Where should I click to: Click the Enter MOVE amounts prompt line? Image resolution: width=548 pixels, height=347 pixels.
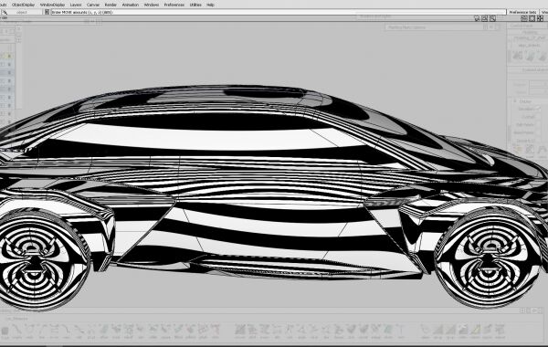(279, 12)
